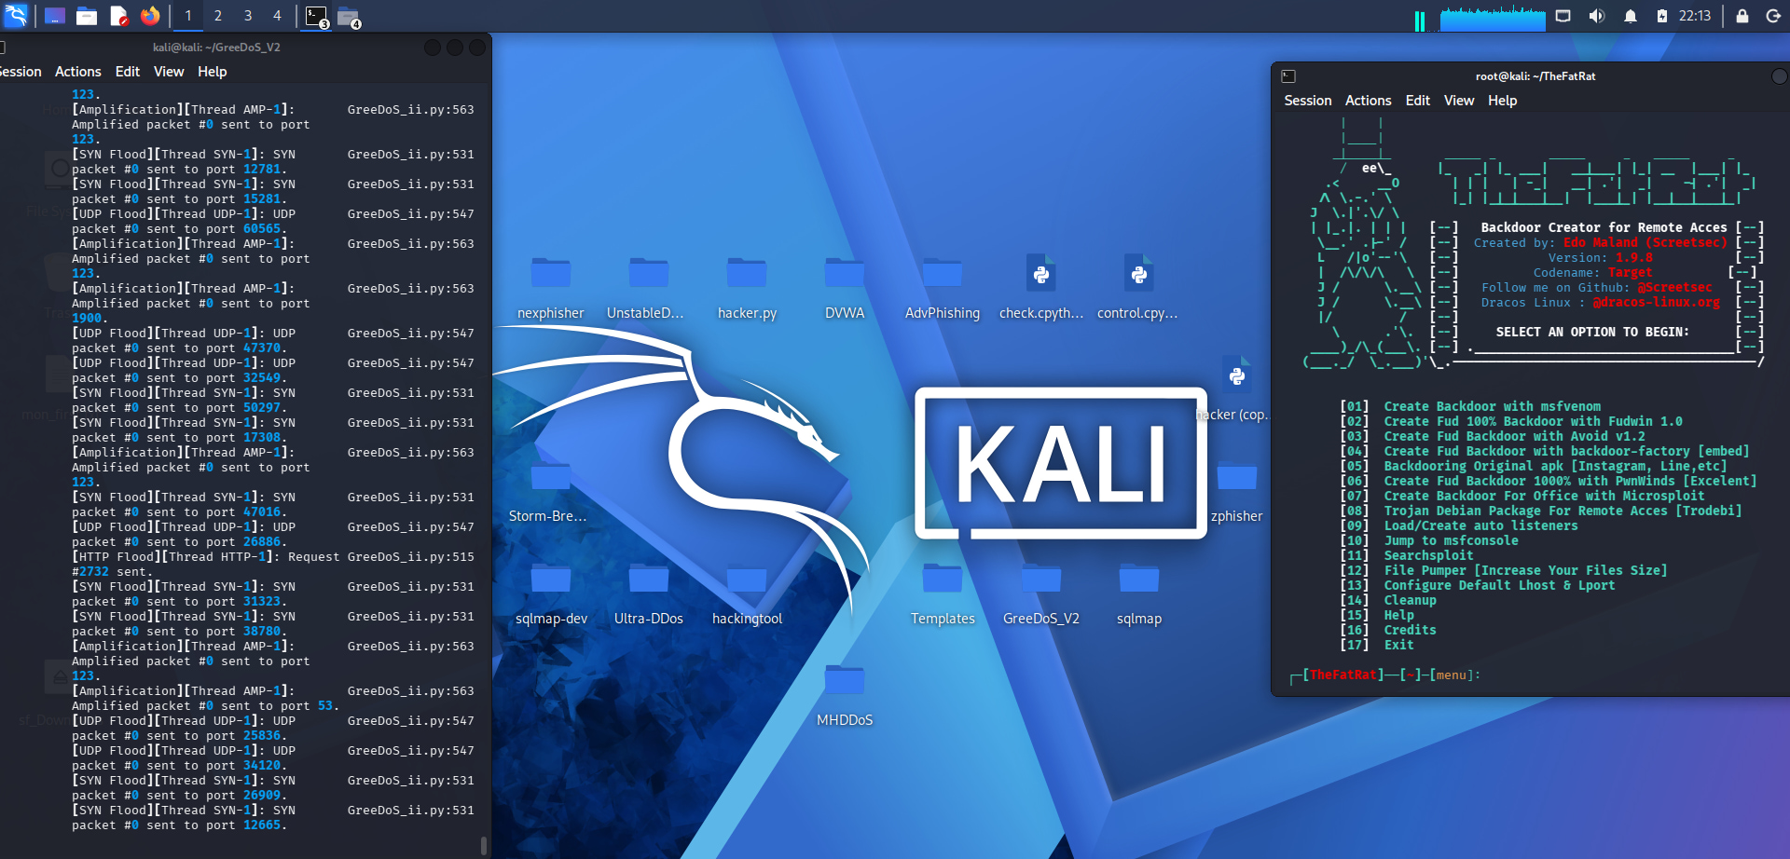Click "SELECT AN OPTION TO BEGIN:" banner text

click(x=1592, y=332)
